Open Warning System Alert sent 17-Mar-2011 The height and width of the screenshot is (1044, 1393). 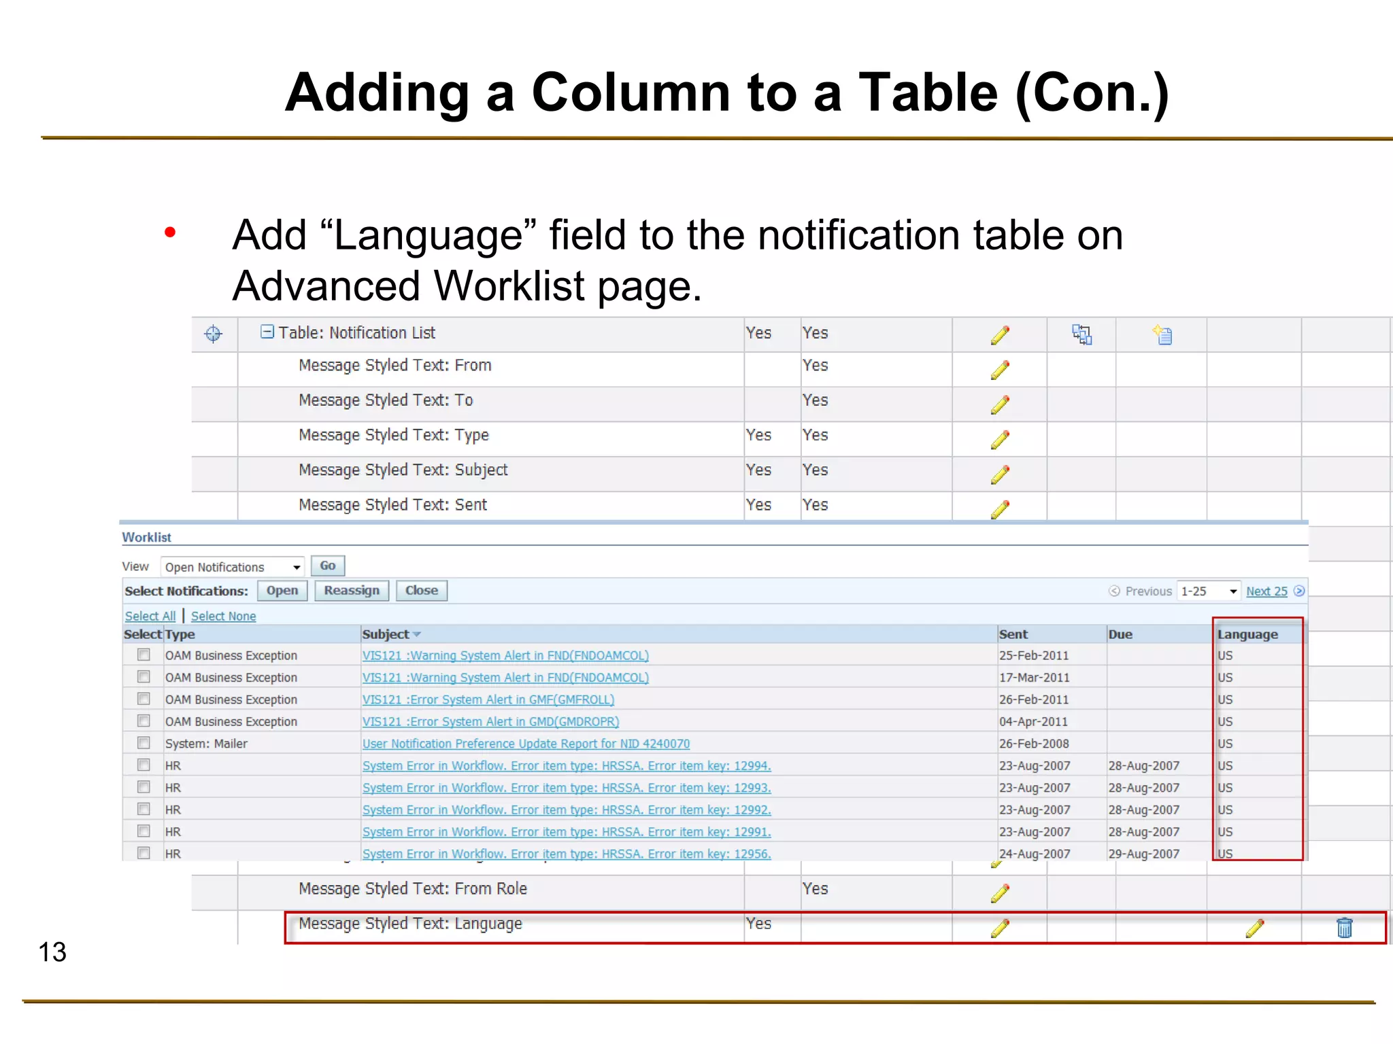505,678
